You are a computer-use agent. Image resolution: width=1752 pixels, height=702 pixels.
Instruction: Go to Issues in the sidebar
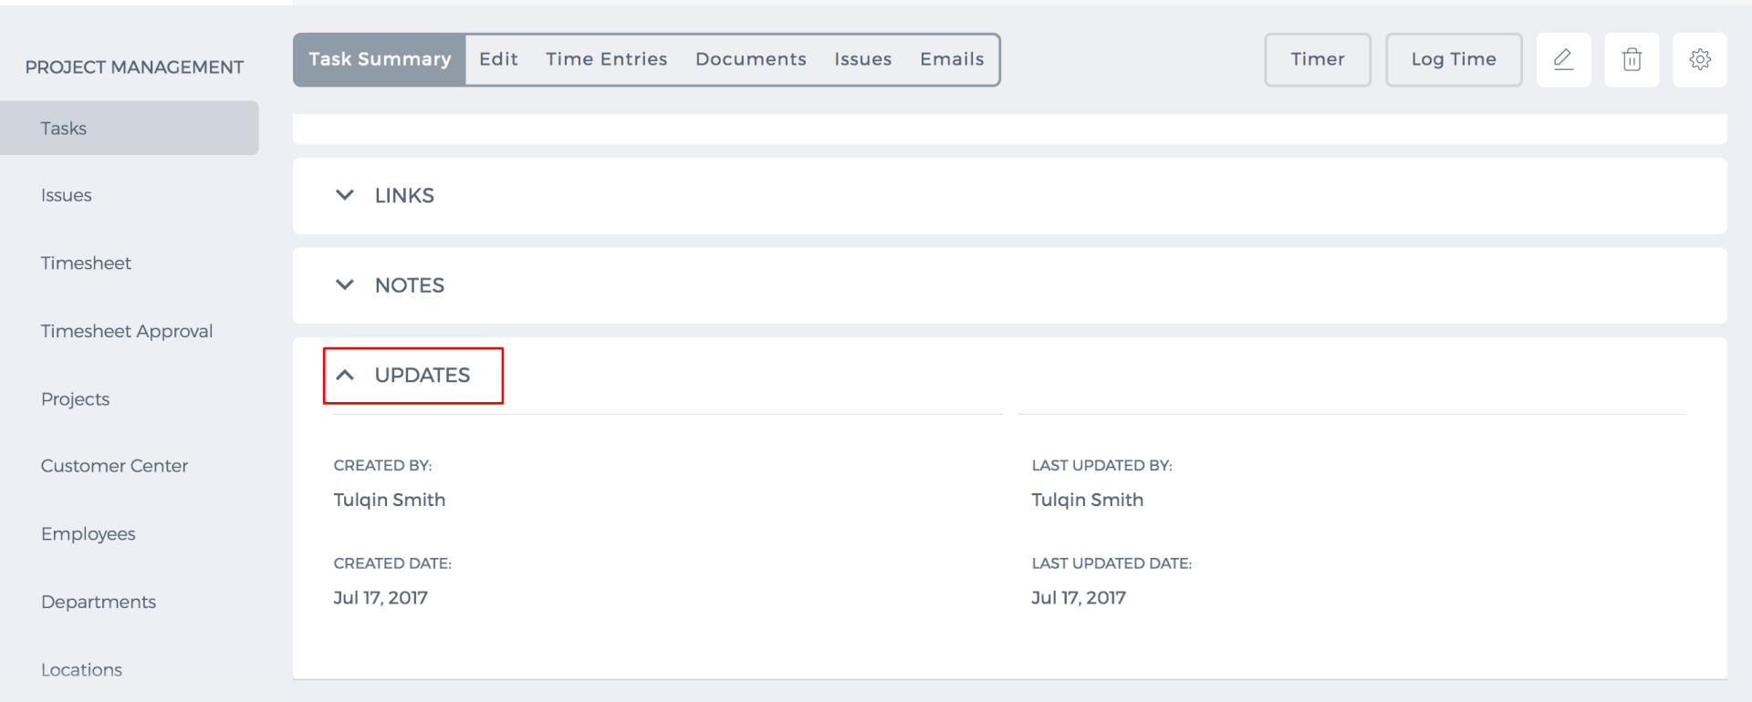[66, 195]
